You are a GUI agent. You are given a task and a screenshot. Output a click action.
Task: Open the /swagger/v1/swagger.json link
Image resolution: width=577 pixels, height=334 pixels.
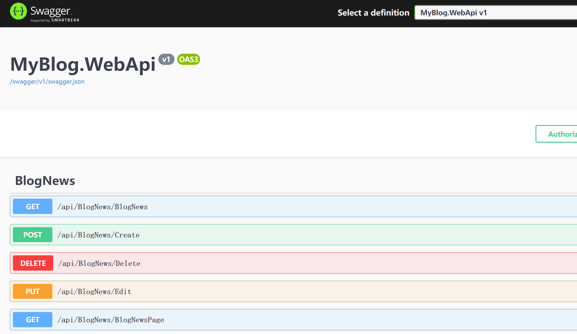click(47, 82)
